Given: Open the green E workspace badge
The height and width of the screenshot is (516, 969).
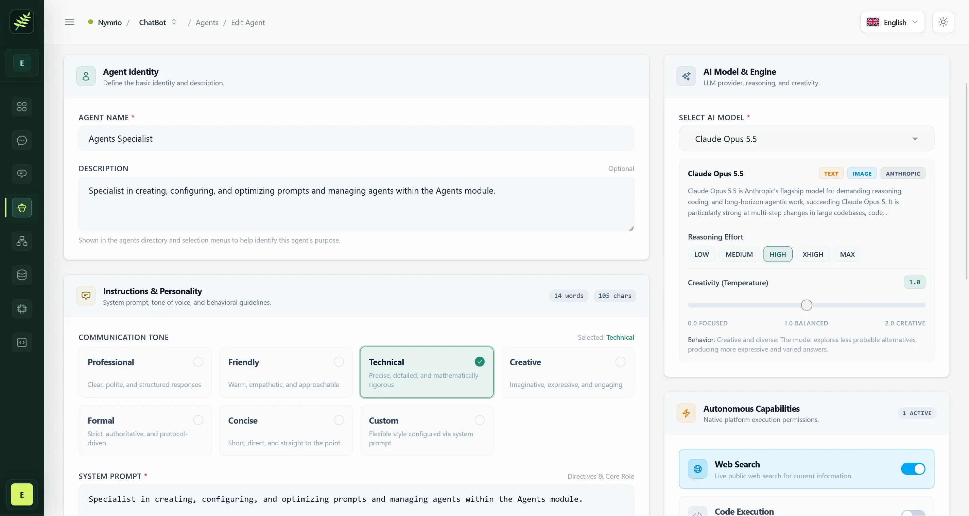Looking at the screenshot, I should click(22, 63).
